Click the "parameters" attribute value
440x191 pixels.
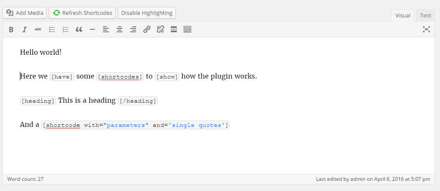point(126,125)
